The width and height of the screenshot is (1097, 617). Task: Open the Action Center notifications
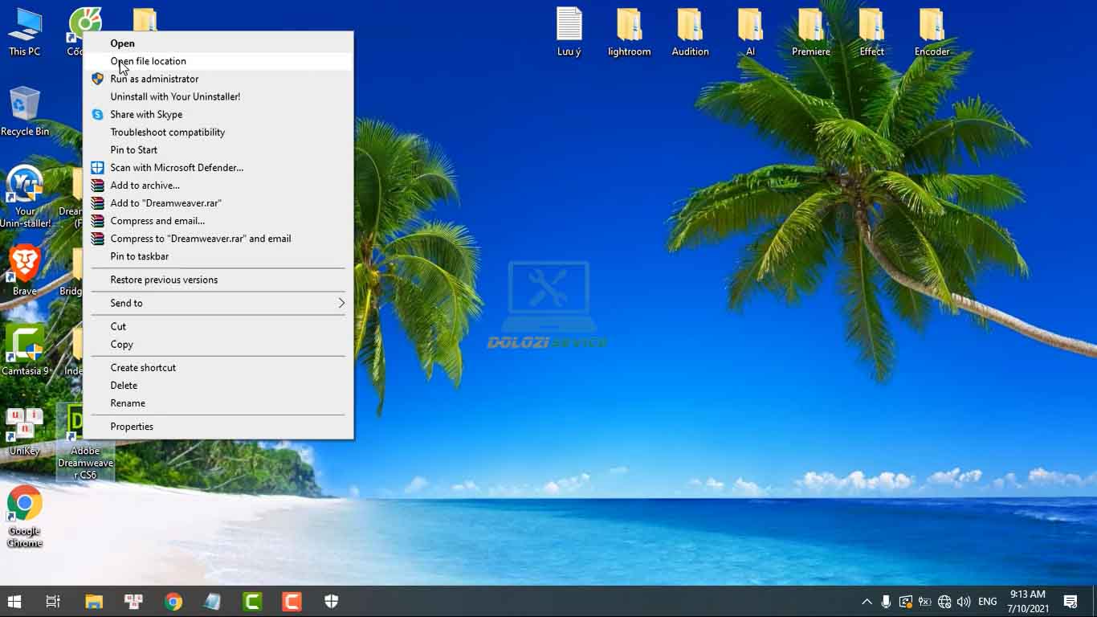coord(1071,601)
